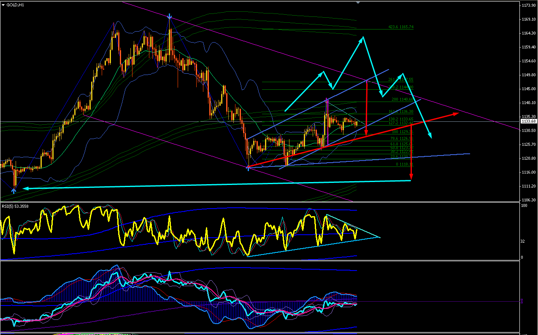Open the dropdown triangle beside GOLD,H1

[x=3, y=5]
